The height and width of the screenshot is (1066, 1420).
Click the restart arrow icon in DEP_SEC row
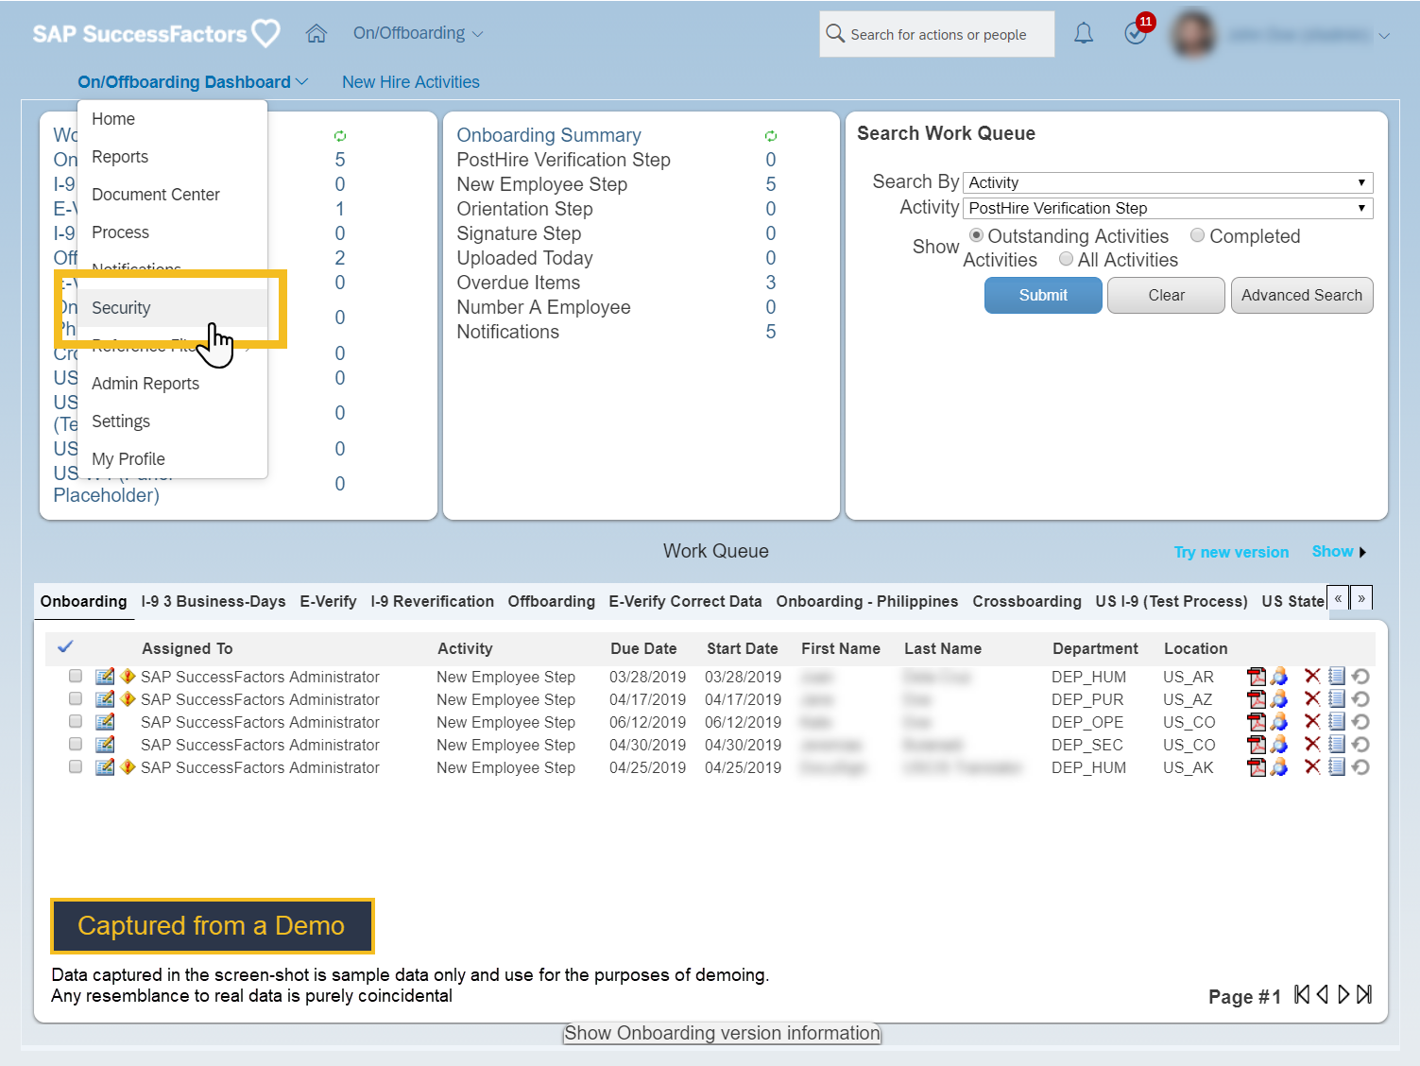(1360, 745)
